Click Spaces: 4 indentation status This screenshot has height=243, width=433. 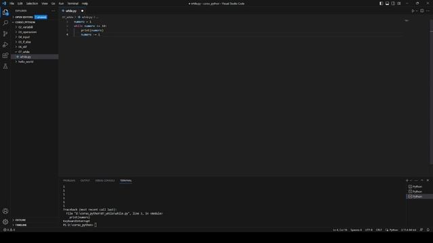[356, 230]
